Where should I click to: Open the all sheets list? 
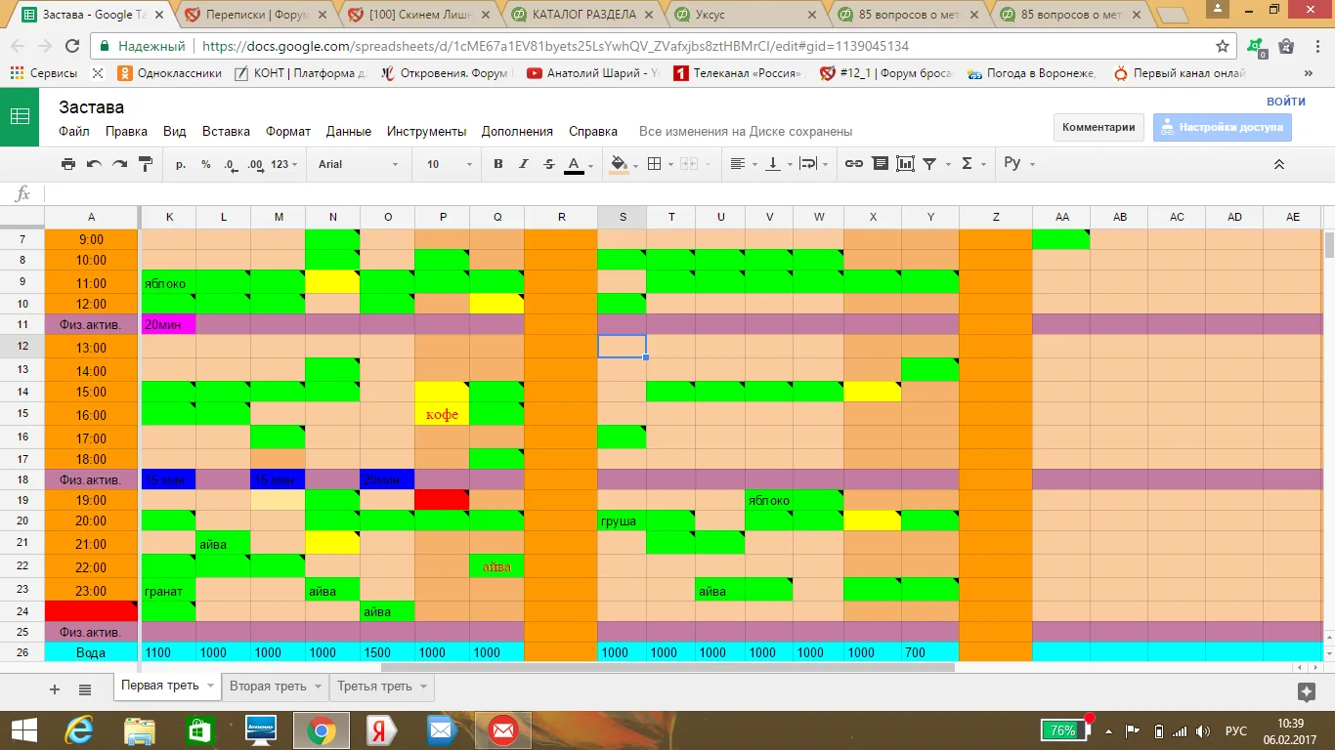pyautogui.click(x=85, y=688)
